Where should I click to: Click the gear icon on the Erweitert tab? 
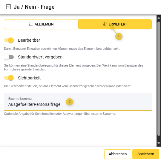tap(105, 24)
